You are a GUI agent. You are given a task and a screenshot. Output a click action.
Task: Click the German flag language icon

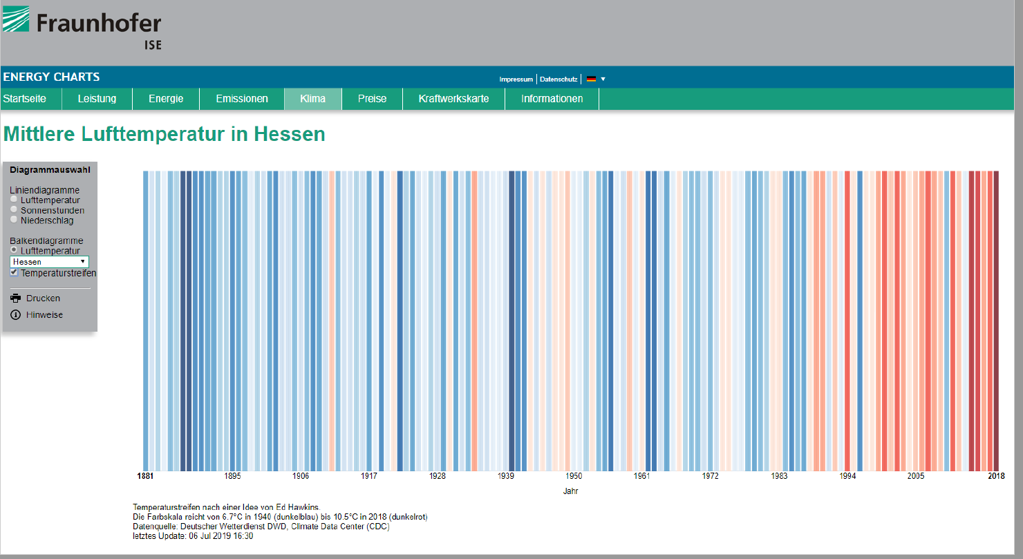coord(591,79)
